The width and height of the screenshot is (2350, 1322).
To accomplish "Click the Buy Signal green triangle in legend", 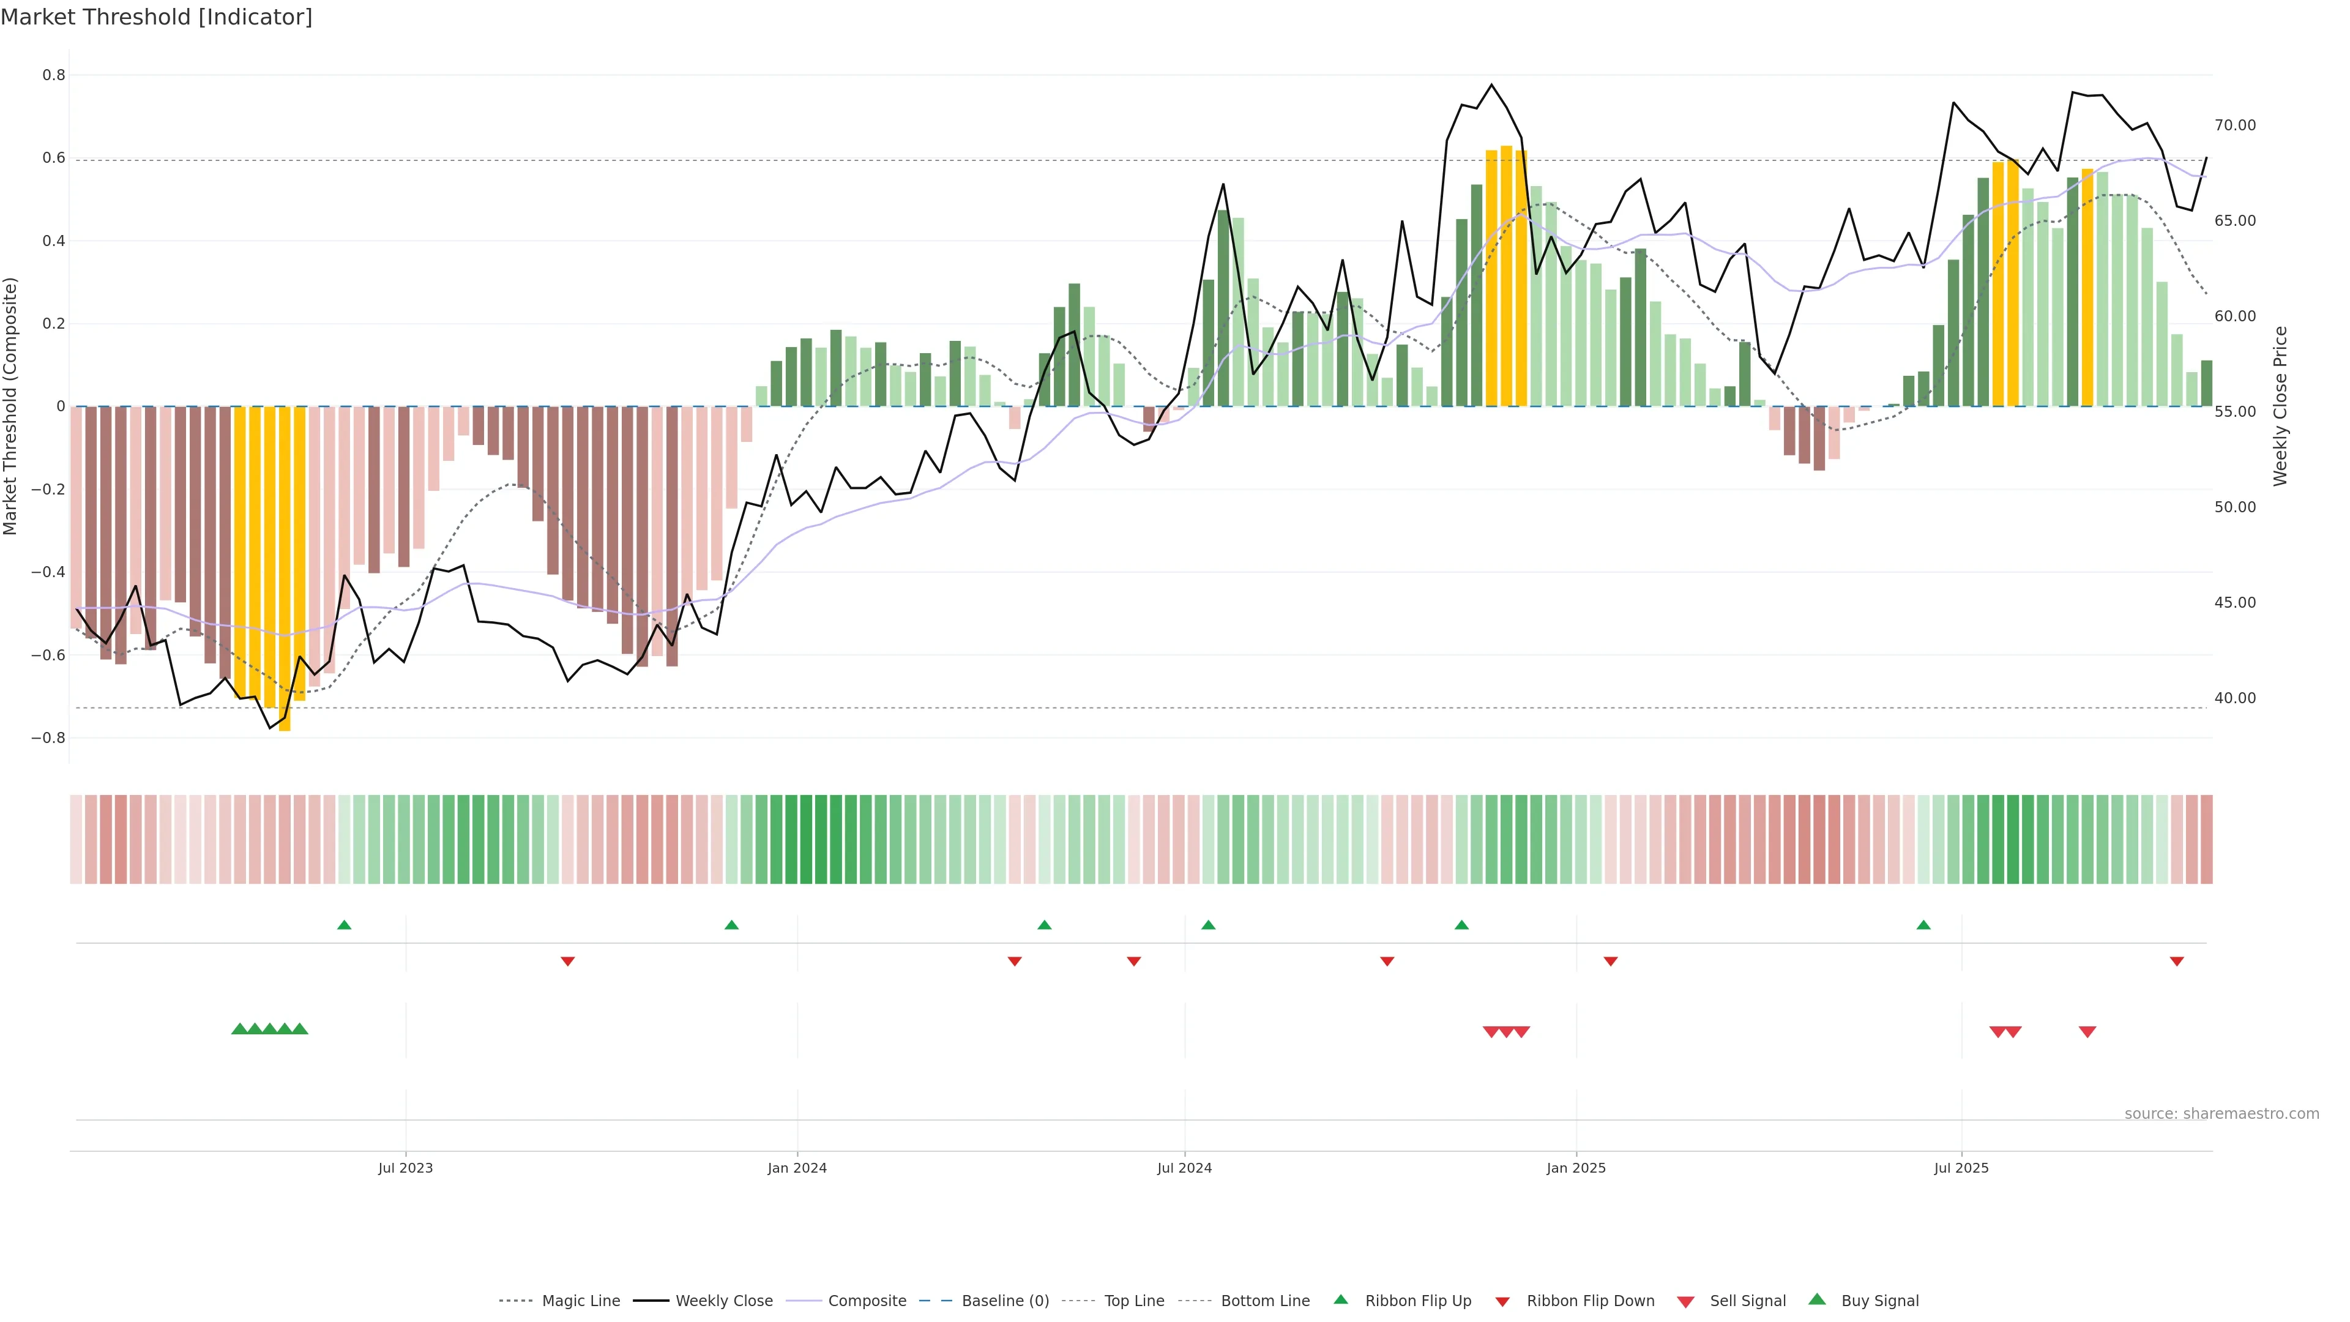I will point(1816,1299).
